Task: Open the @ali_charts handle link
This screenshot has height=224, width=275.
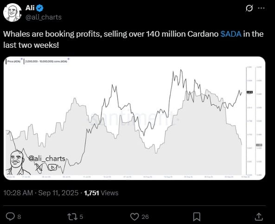Action: pyautogui.click(x=44, y=17)
